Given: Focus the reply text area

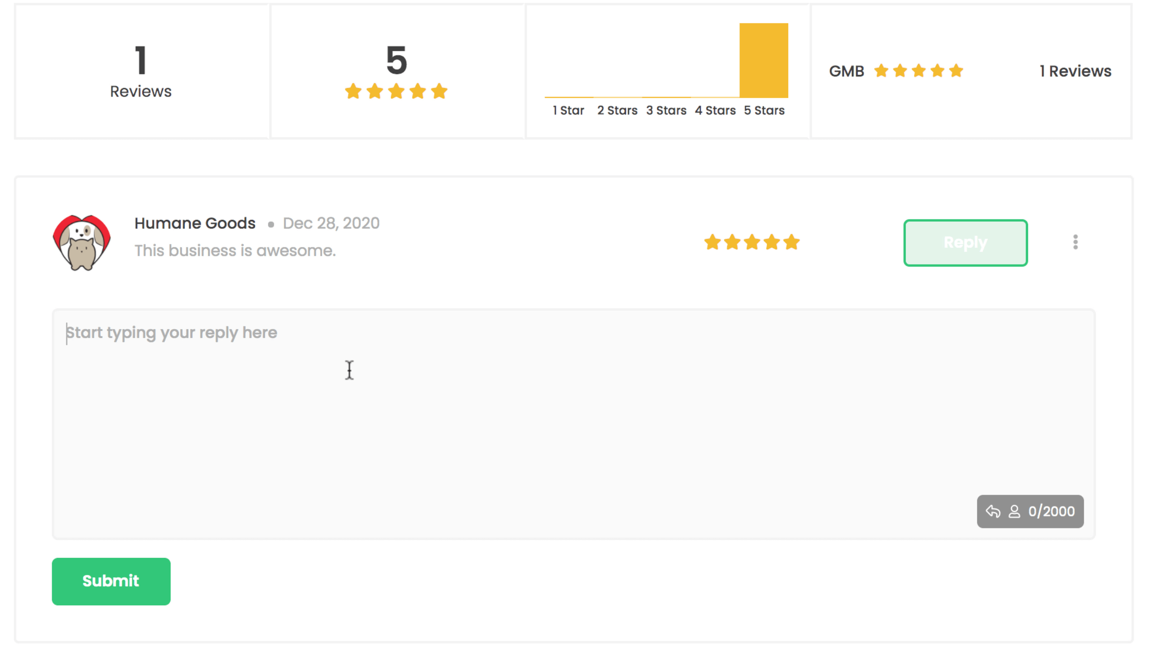Looking at the screenshot, I should click(x=573, y=424).
